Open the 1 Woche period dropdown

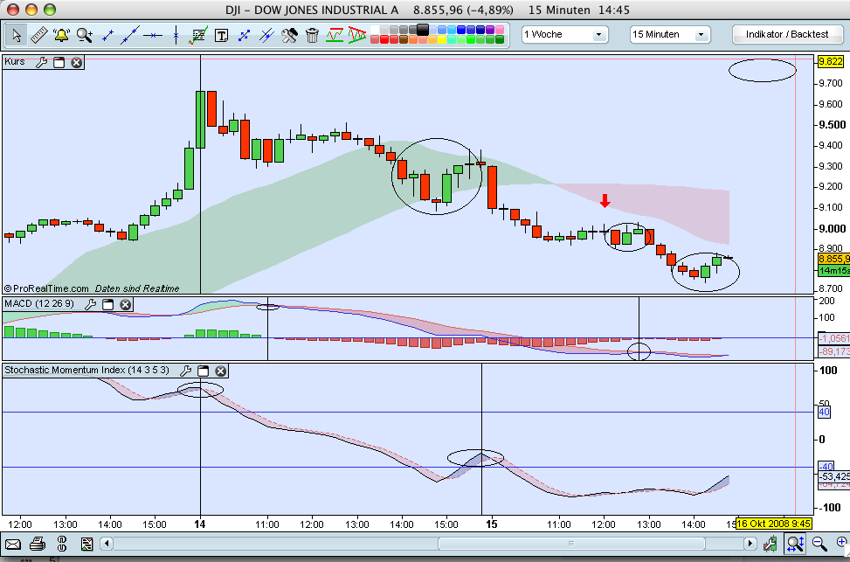[x=565, y=35]
